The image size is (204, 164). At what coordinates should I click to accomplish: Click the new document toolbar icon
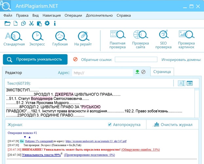16,23
